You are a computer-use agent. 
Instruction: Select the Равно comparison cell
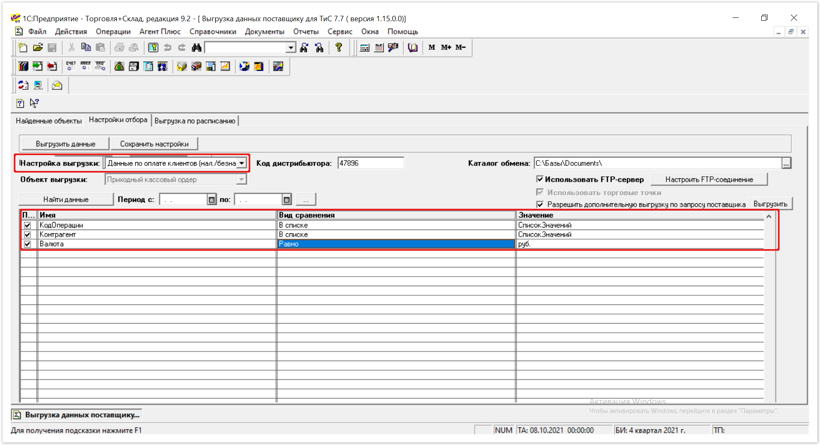click(396, 244)
